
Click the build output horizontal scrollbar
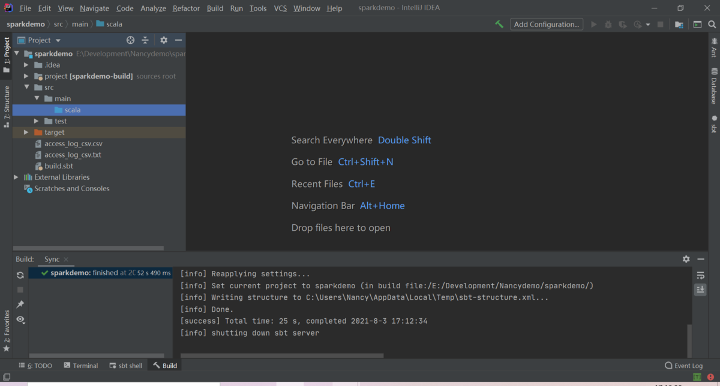282,355
